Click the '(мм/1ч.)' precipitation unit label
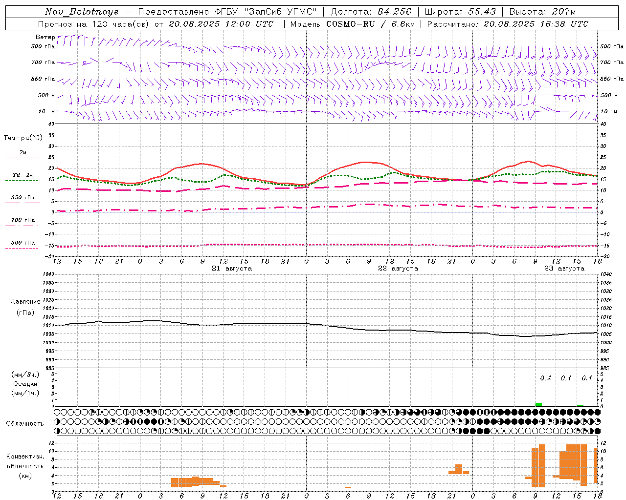The height and width of the screenshot is (500, 626). pyautogui.click(x=25, y=393)
